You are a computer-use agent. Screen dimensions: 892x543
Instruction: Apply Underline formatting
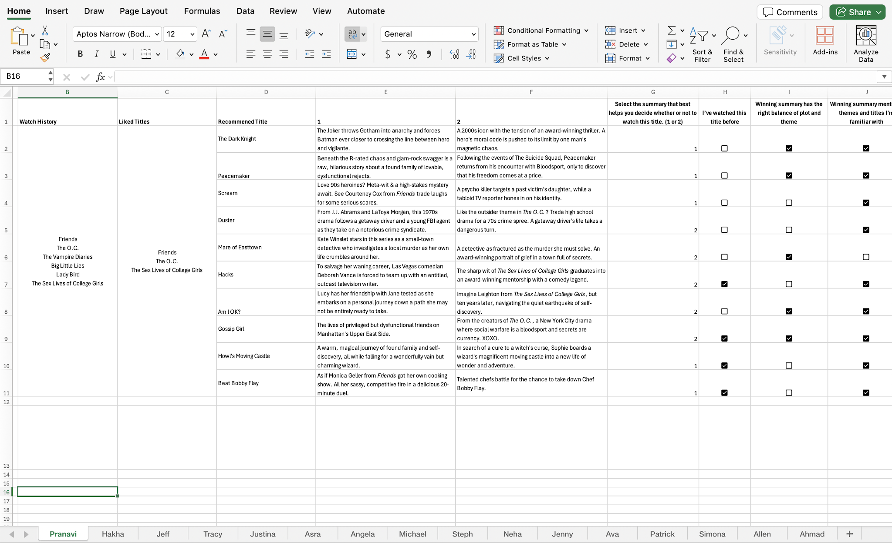[113, 54]
